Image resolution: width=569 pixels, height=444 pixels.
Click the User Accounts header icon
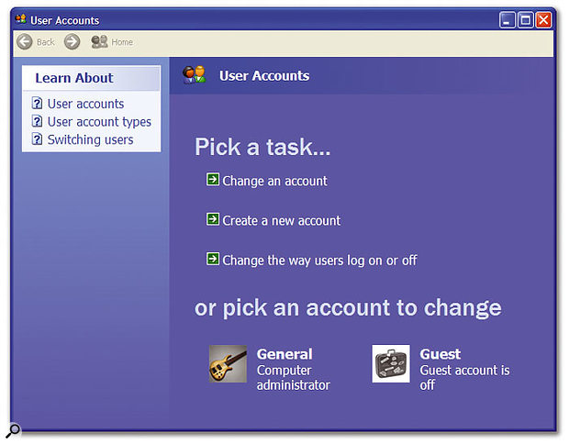[x=195, y=75]
